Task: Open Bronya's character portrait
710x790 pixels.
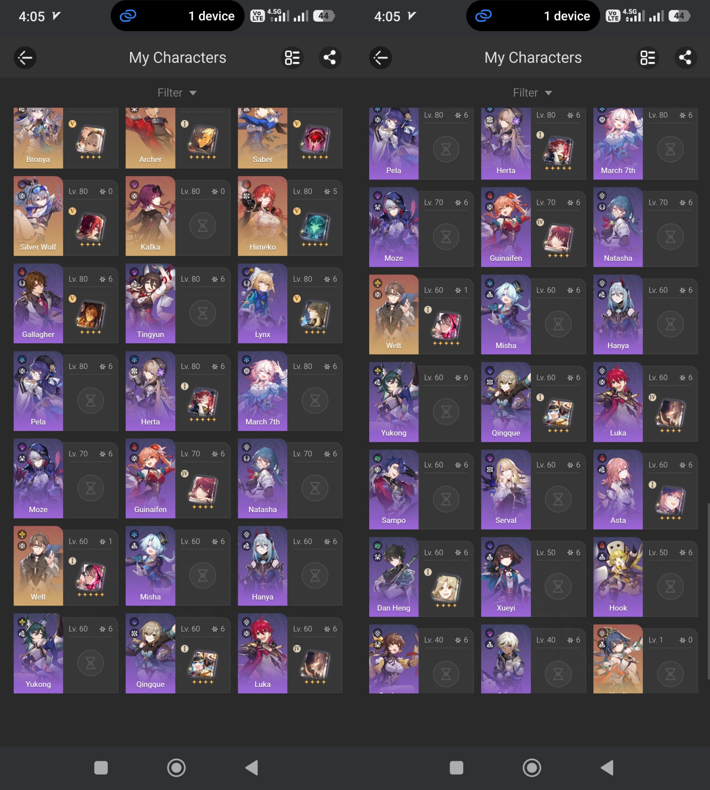Action: click(x=38, y=138)
